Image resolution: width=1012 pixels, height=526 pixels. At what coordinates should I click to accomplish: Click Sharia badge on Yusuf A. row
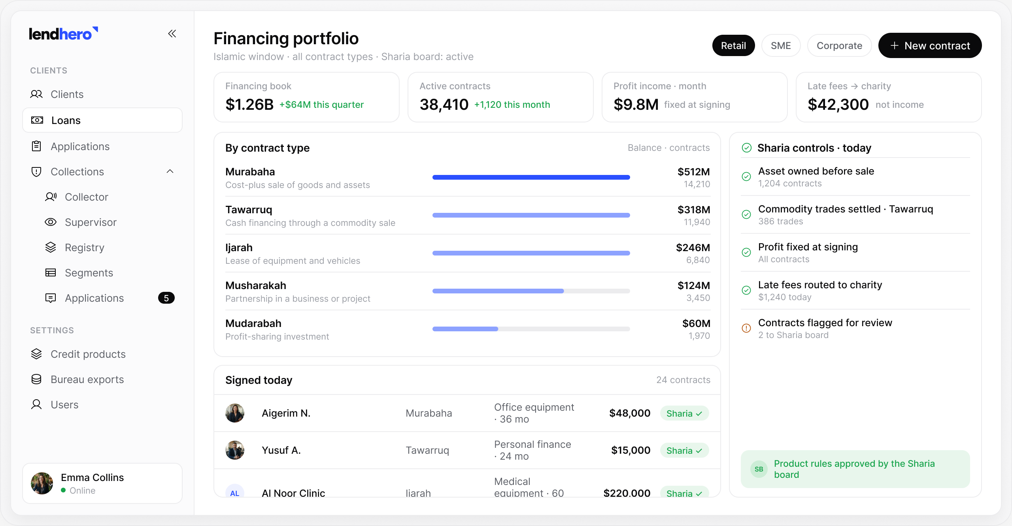684,450
